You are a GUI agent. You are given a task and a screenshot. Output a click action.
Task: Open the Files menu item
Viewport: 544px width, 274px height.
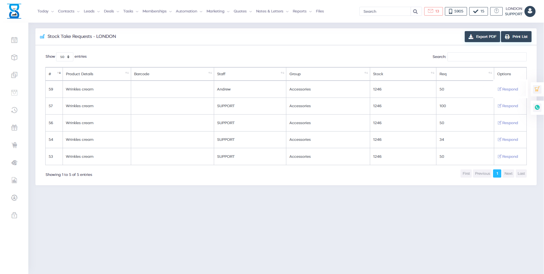[320, 11]
